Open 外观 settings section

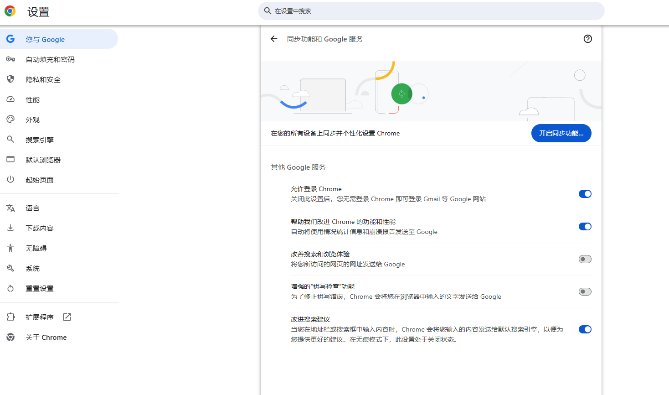(x=59, y=120)
